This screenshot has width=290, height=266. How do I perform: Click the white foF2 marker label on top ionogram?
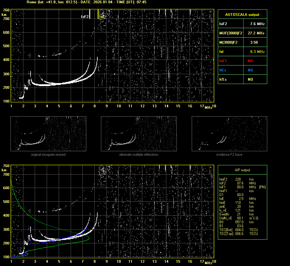tap(85, 17)
